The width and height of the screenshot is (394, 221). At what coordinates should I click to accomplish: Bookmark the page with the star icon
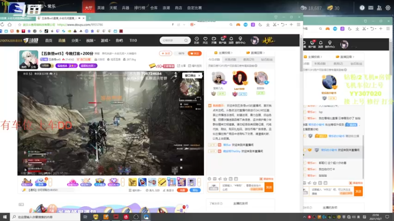click(20, 25)
